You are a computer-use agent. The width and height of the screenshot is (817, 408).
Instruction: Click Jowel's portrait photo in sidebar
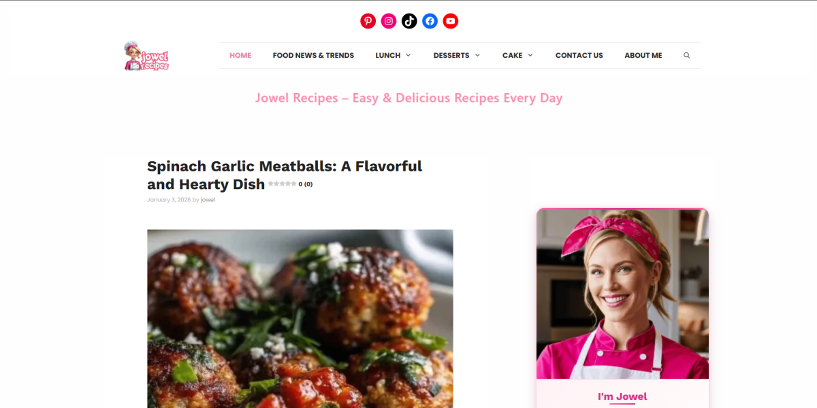click(622, 294)
